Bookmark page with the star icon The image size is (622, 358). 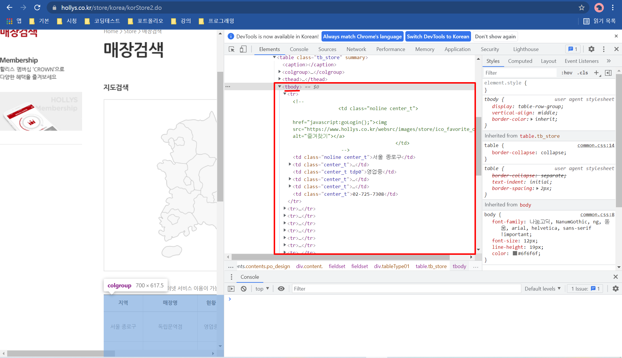click(581, 8)
